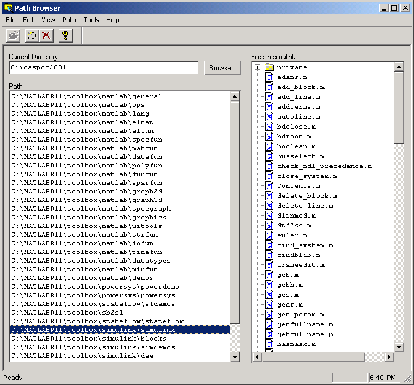Click the red X Remove from Path icon
This screenshot has height=385, width=414.
[46, 35]
